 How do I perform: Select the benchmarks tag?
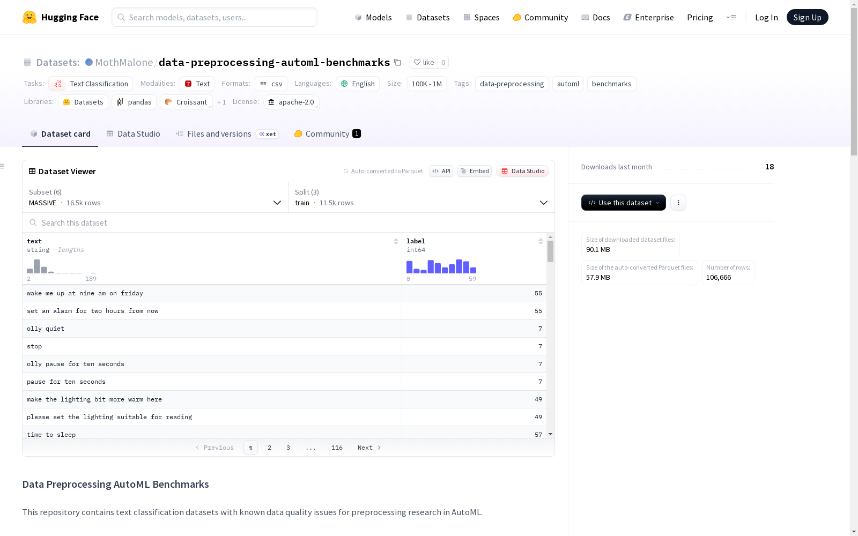(612, 84)
